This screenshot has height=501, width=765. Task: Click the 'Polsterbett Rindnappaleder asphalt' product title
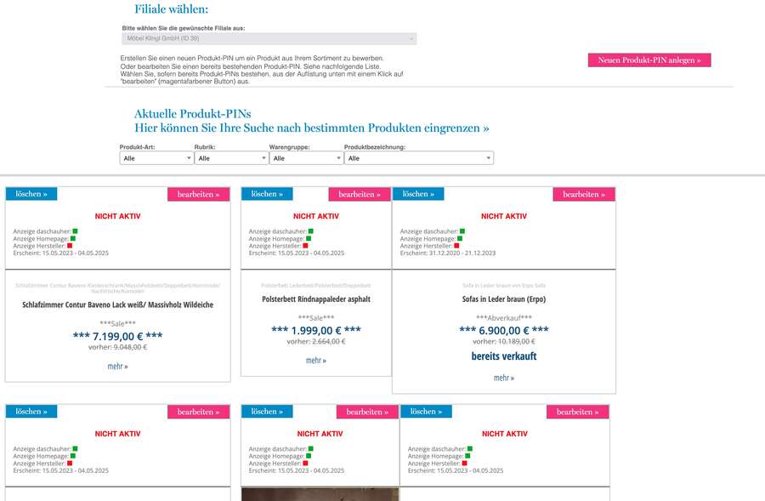pos(316,299)
